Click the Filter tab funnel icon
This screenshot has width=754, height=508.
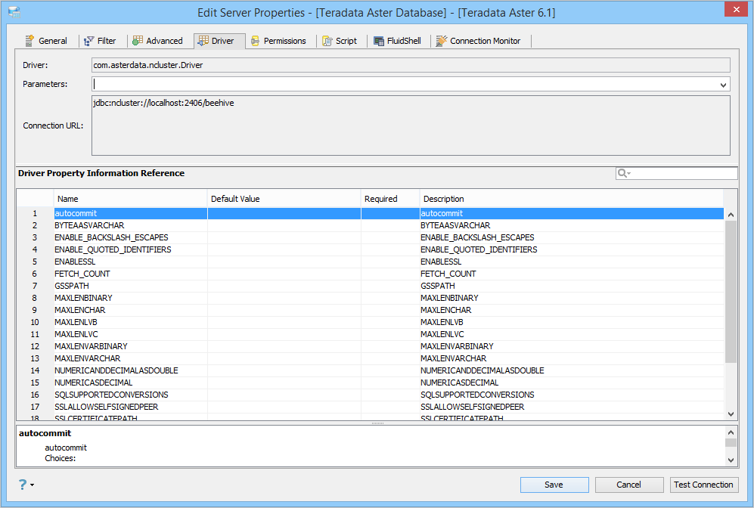89,42
